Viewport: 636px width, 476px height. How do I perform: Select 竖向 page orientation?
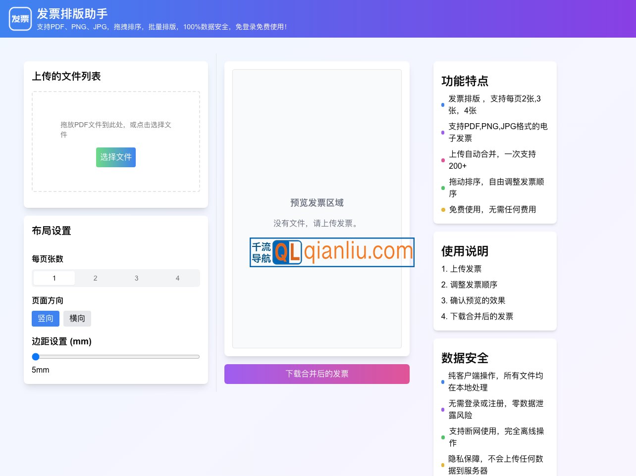coord(46,319)
